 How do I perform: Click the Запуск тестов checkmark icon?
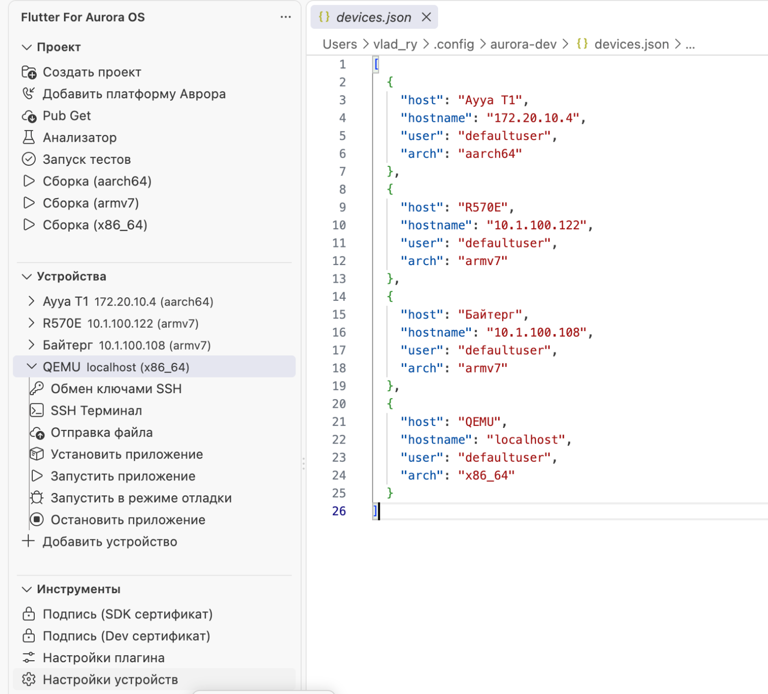coord(29,159)
